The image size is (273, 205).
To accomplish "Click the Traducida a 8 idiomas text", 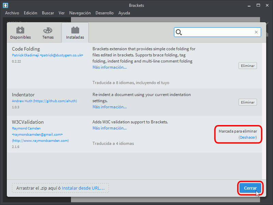I will (131, 83).
